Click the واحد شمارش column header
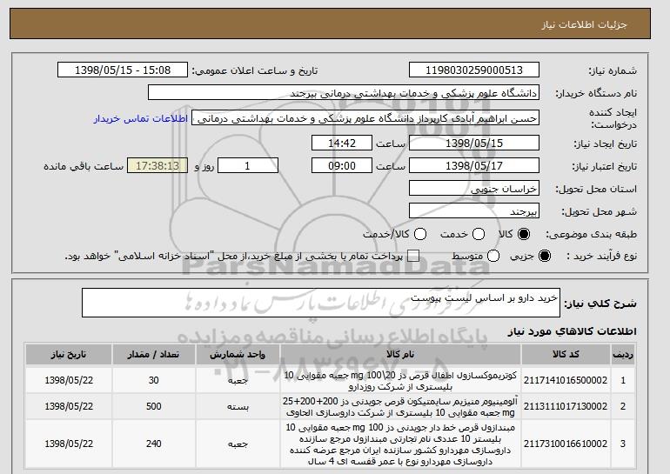 [x=238, y=355]
